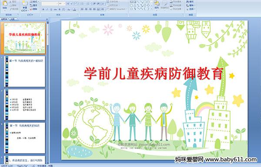This screenshot has width=261, height=167.
Task: Click the Arrange icon in the drawing group
Action: (157, 5)
